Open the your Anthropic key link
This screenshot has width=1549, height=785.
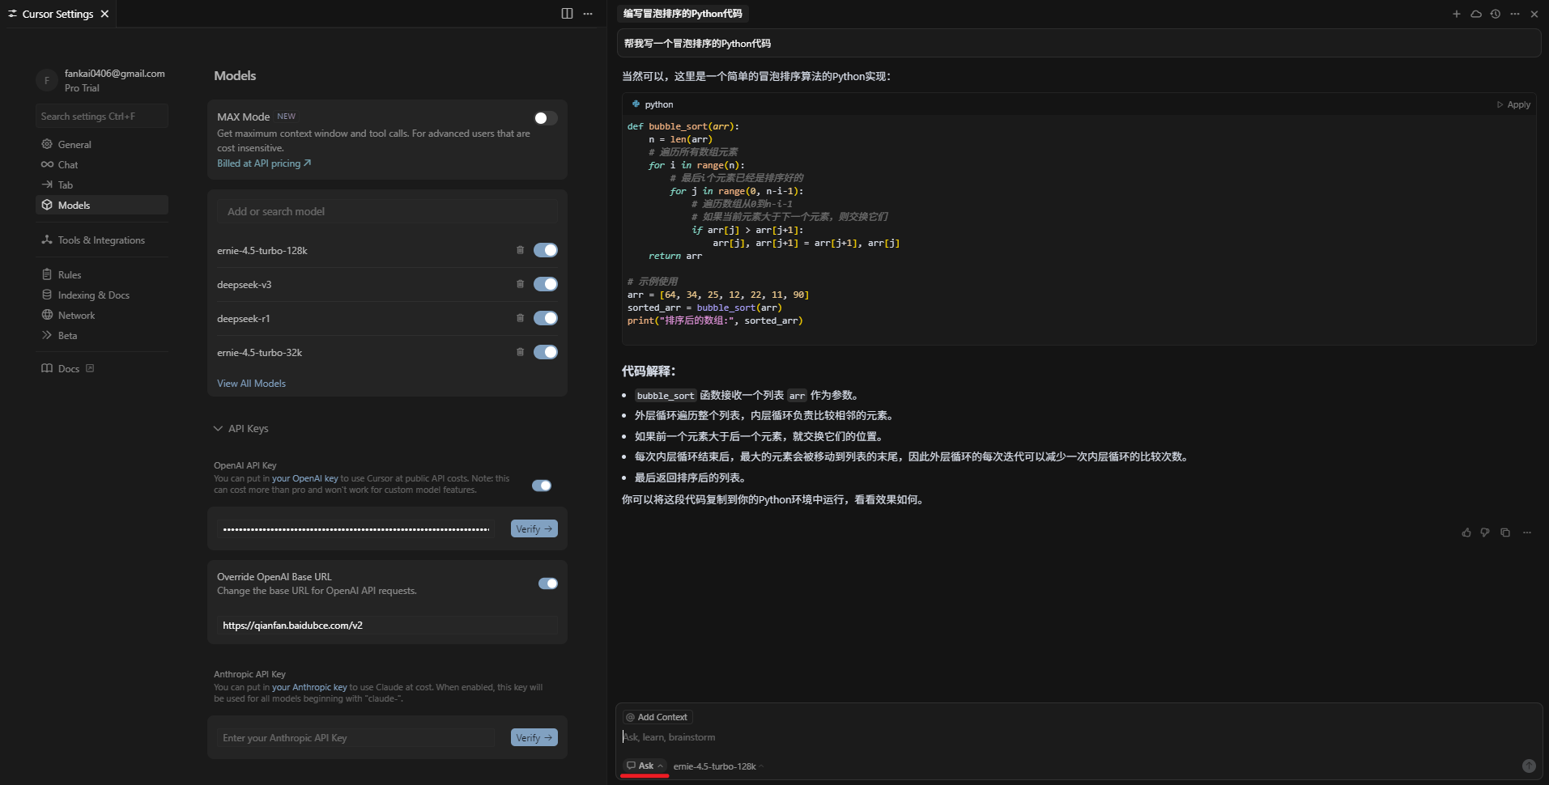tap(309, 687)
